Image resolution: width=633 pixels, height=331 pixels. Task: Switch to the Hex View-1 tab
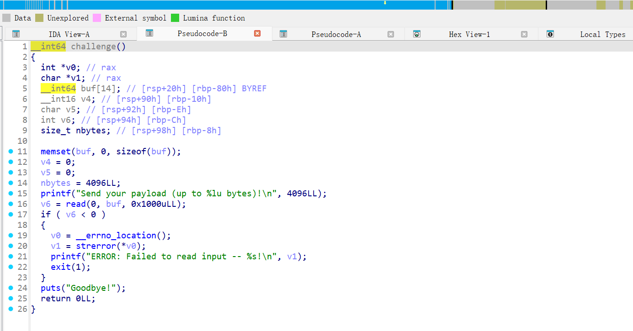(469, 34)
